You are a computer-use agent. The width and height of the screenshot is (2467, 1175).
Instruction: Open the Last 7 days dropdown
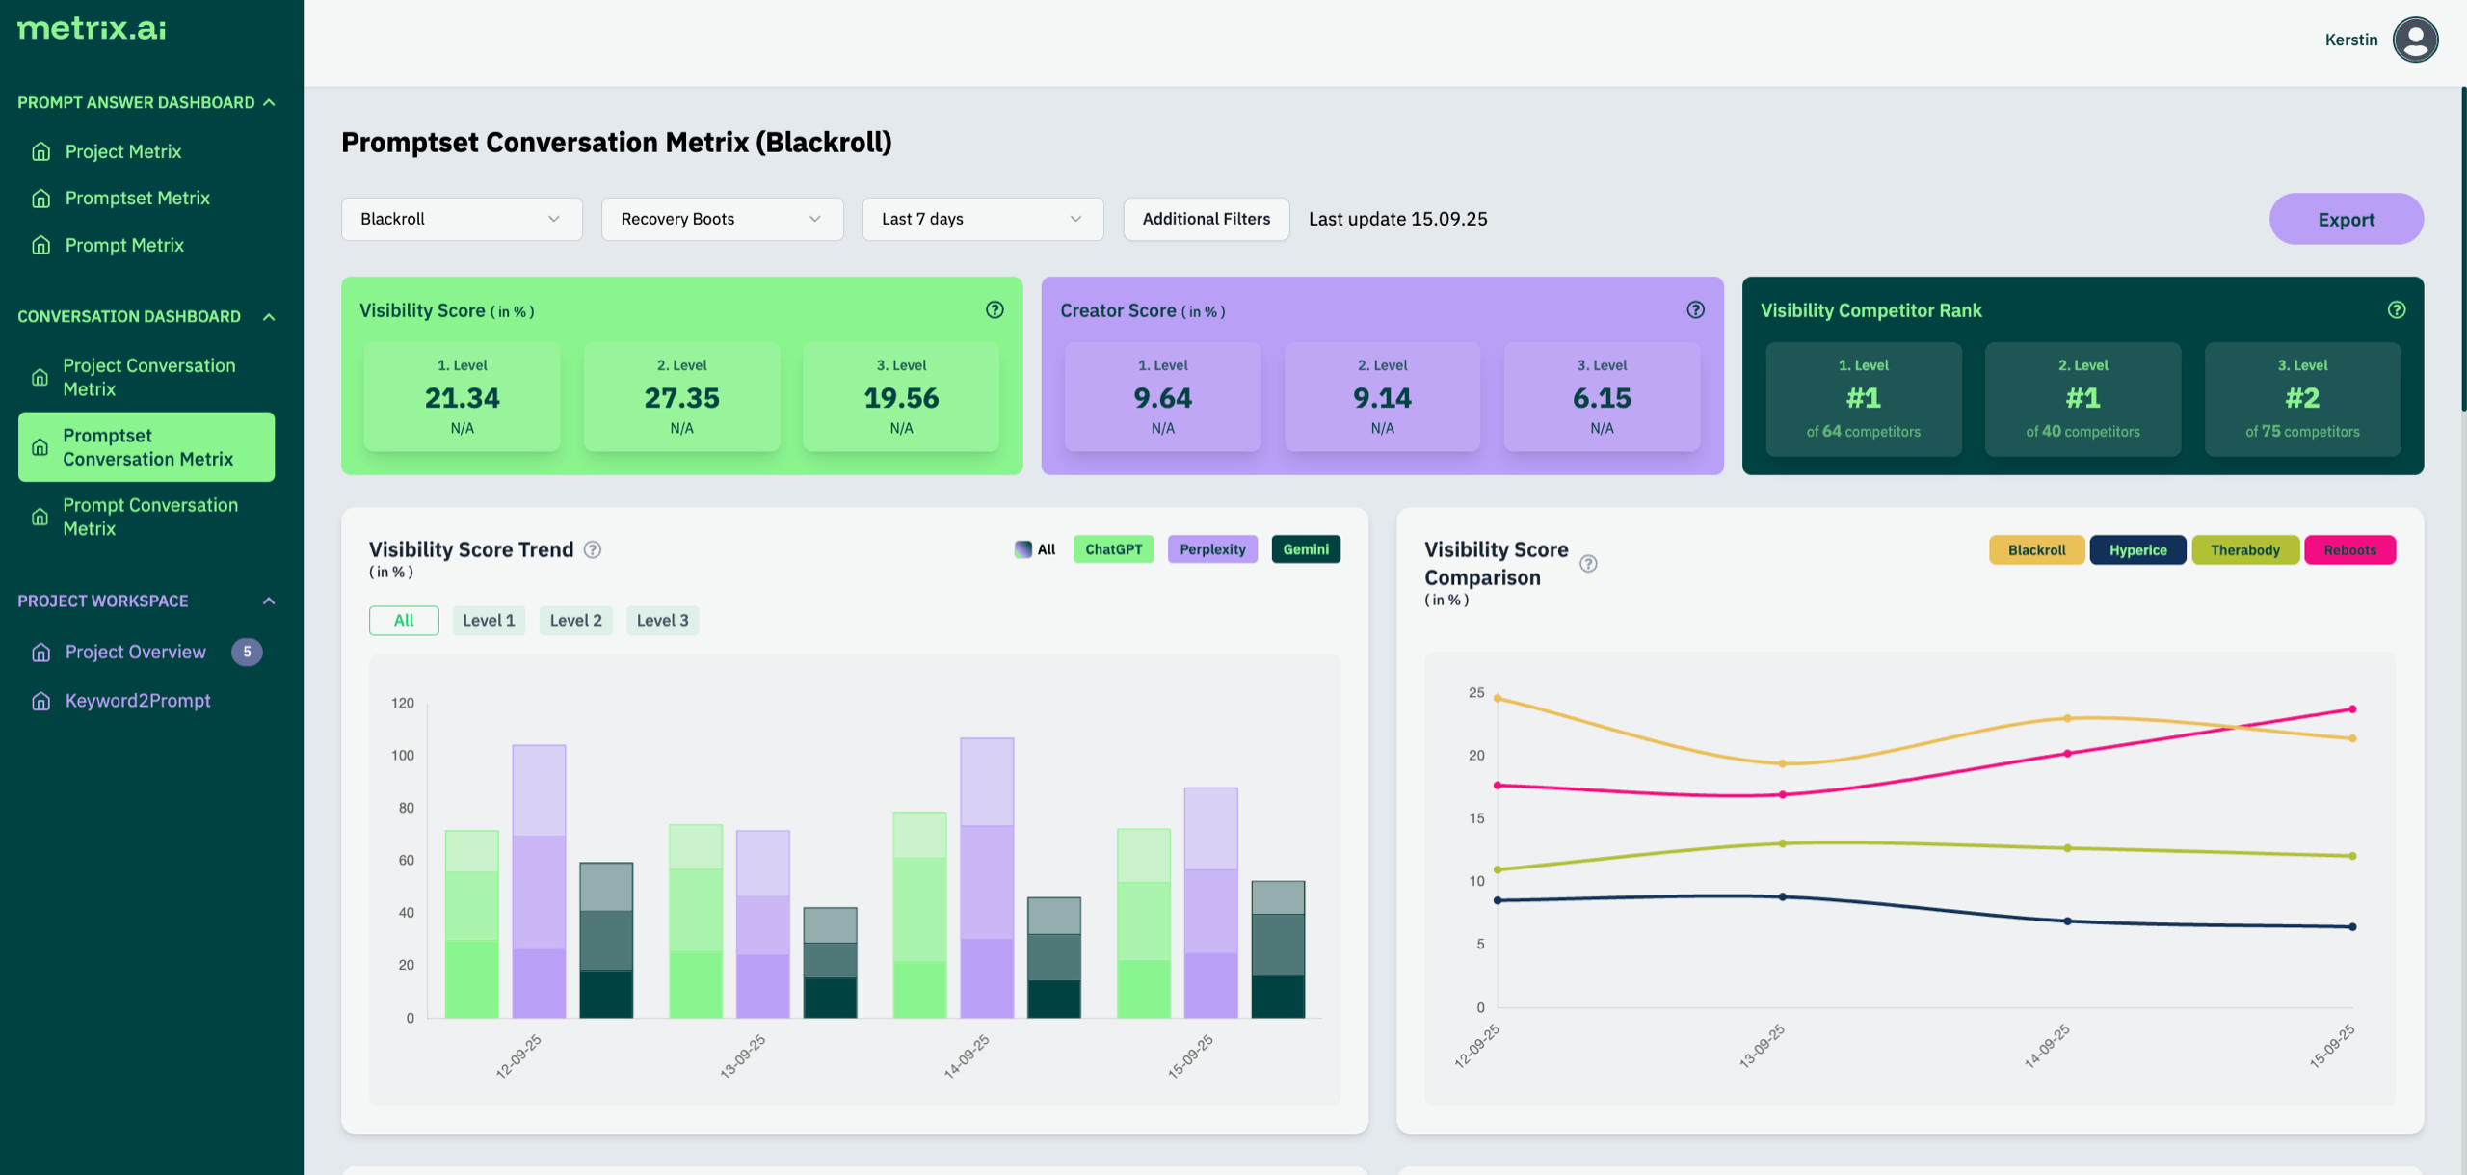click(x=982, y=219)
